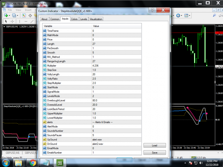Select the cursor arrow tool
This screenshot has height=167, width=223.
point(6,21)
